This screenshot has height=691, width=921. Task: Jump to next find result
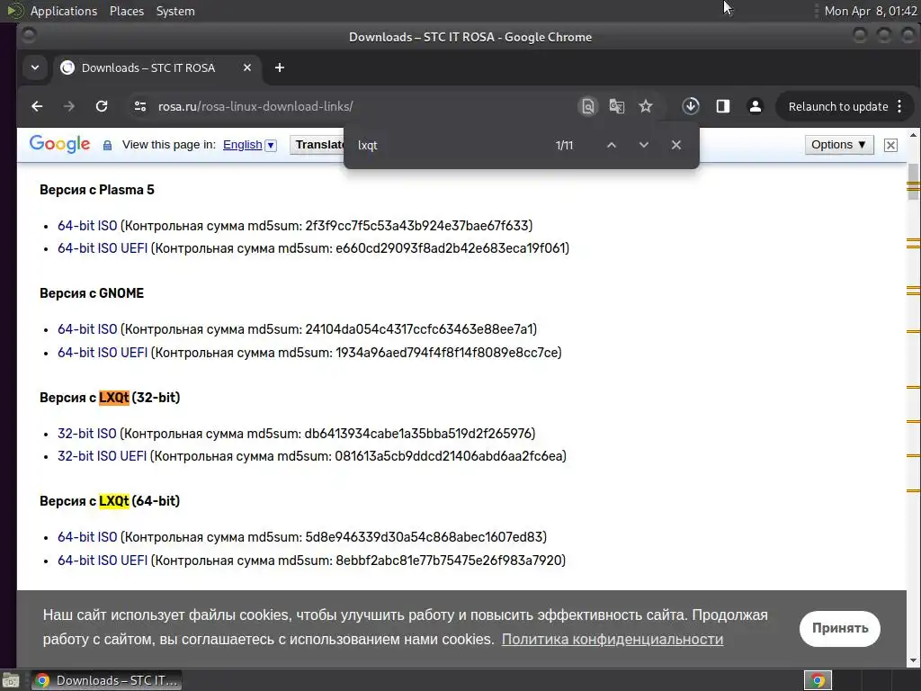click(644, 145)
